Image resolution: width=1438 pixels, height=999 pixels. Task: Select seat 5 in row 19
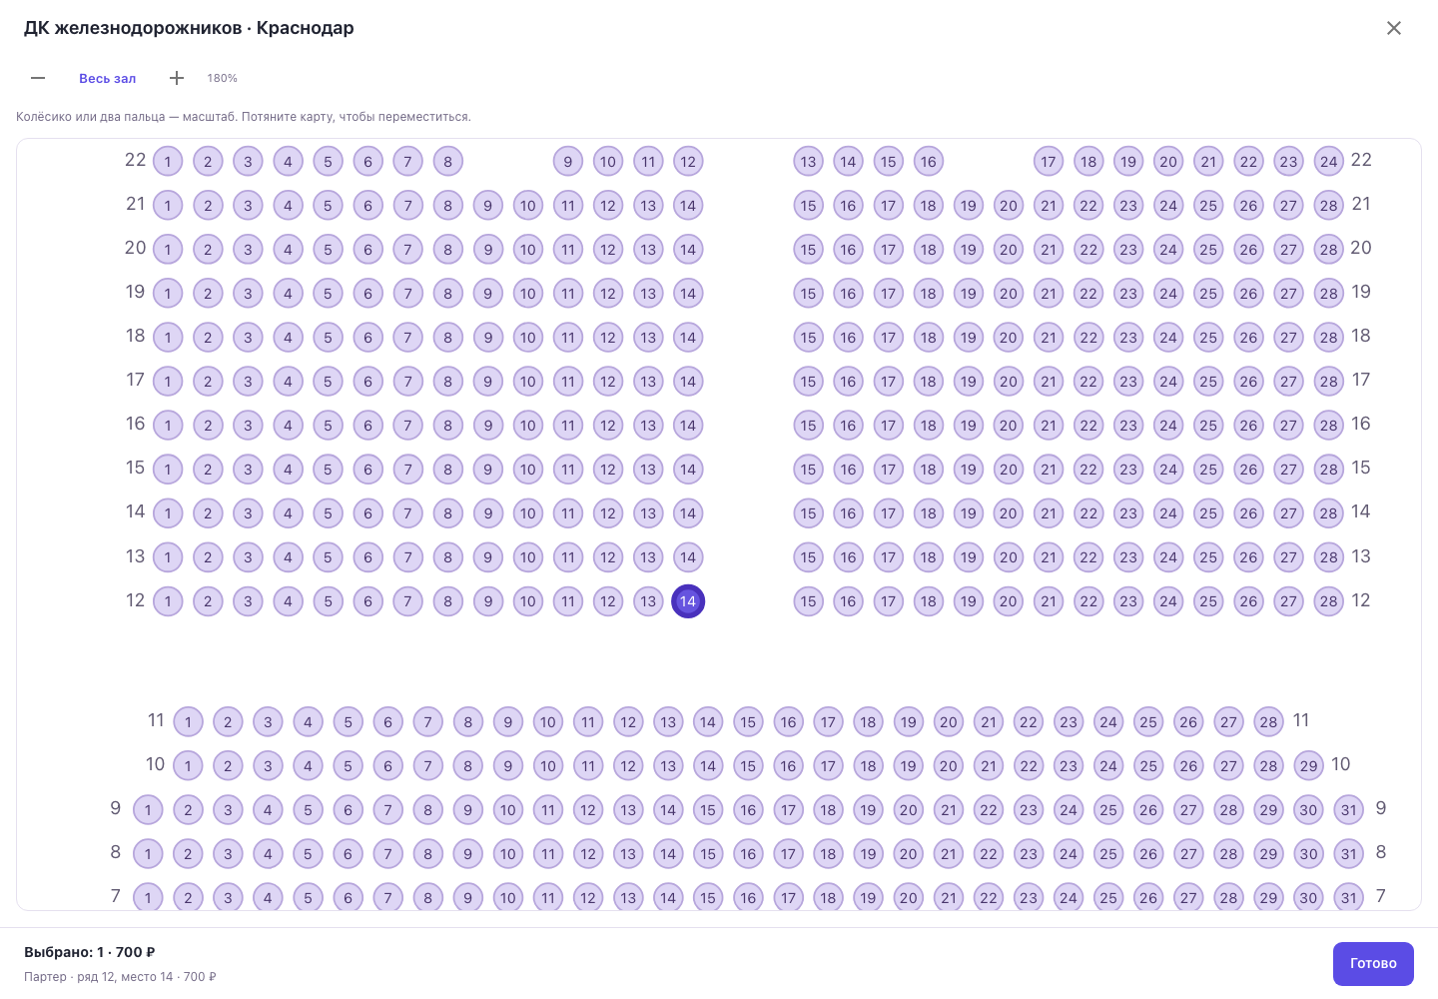tap(328, 294)
